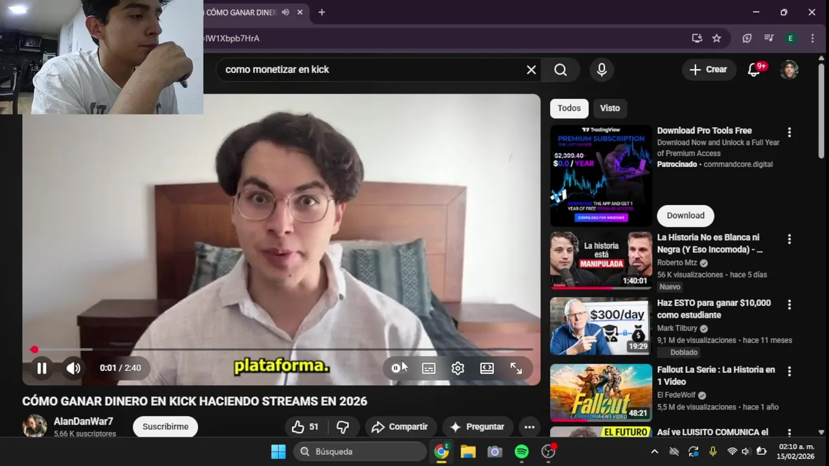Image resolution: width=829 pixels, height=466 pixels.
Task: Open Roberto Mtz channel name
Action: coord(678,263)
